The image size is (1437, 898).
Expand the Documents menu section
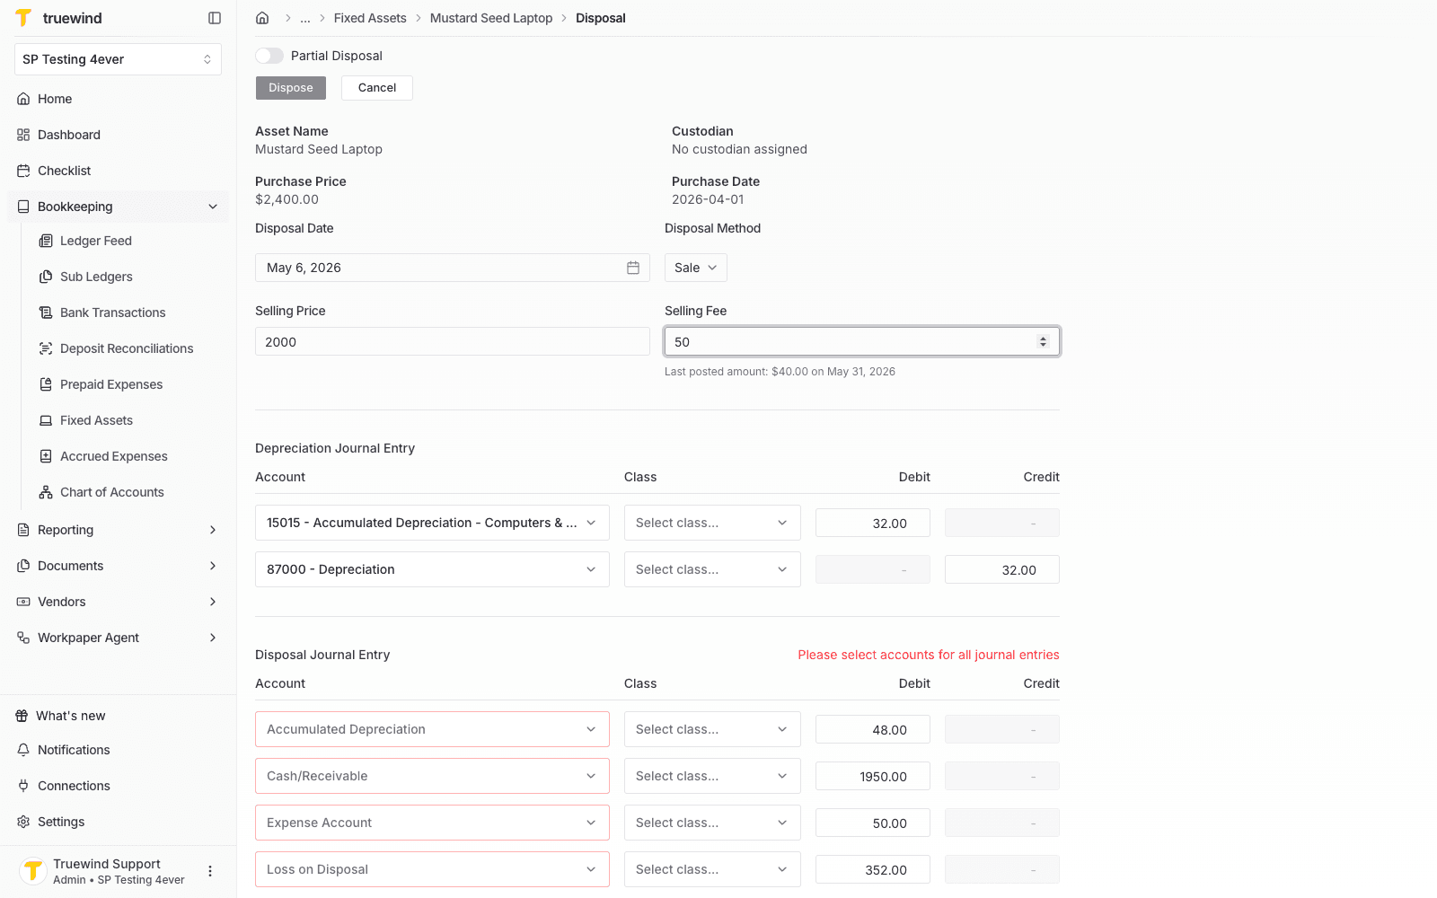click(118, 566)
